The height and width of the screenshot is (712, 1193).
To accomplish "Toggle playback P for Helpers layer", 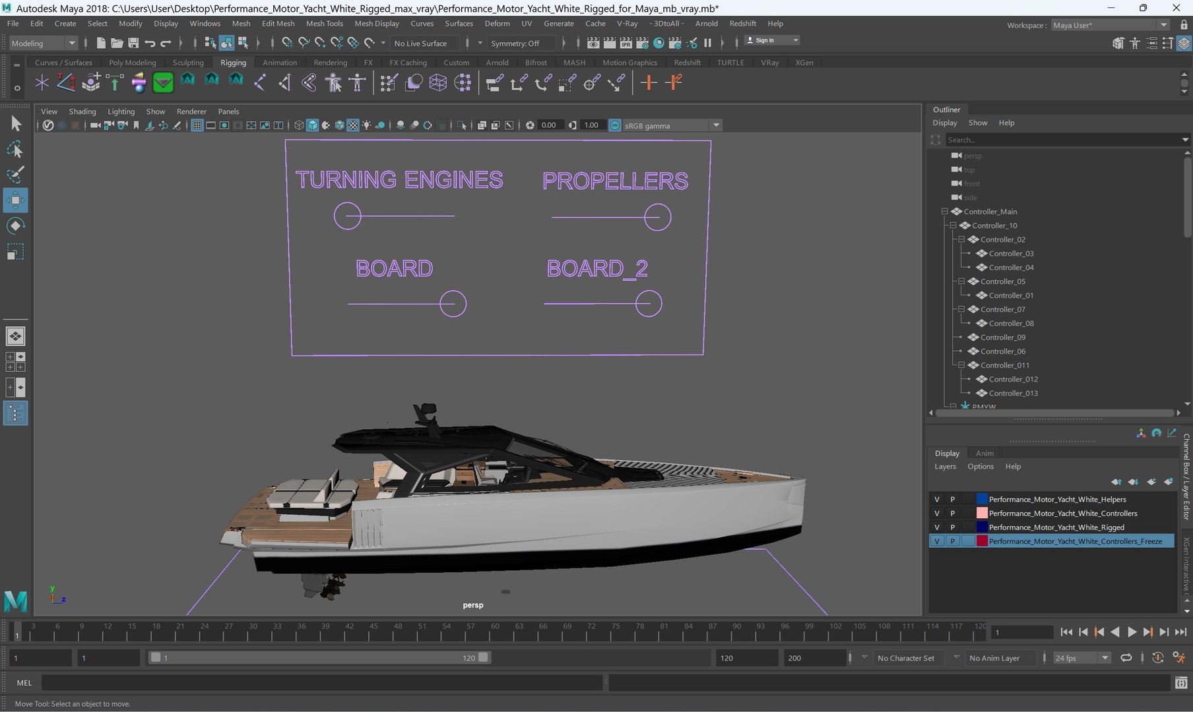I will click(952, 500).
